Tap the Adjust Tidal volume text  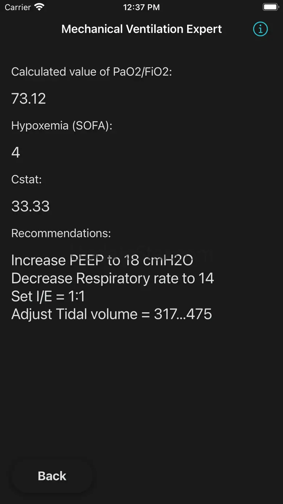coord(74,314)
